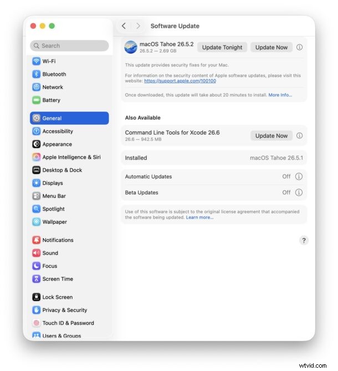Show info for Command Line Tools update
Screen dimensions: 338x371
(x=299, y=136)
